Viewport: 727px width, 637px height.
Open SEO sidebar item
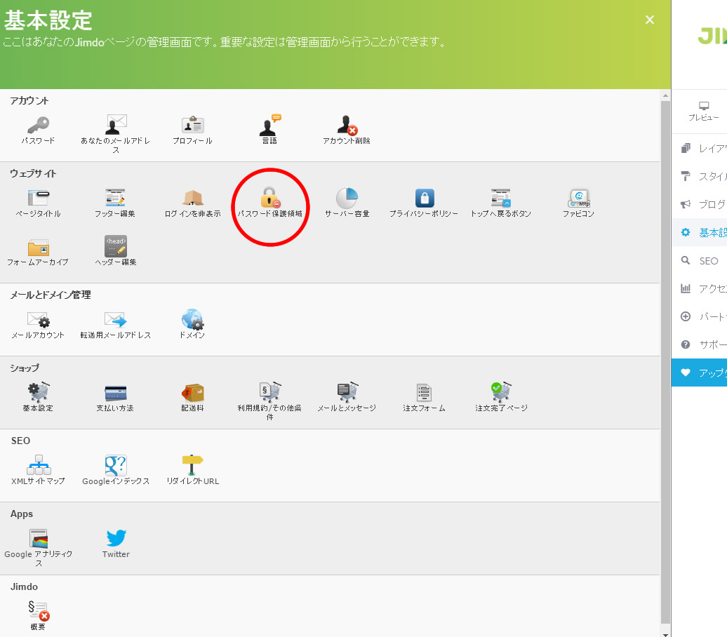(699, 260)
